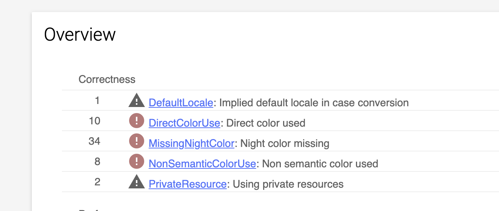Open the PrivateResource issue link
499x211 pixels.
(x=188, y=184)
